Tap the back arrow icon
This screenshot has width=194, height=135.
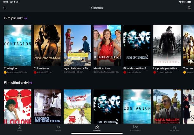click(4, 8)
